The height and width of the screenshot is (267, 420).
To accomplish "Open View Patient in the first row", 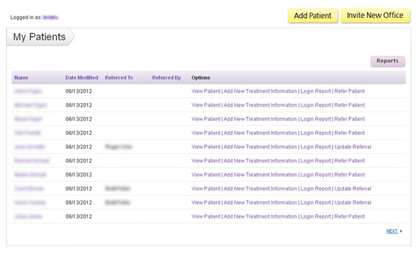I will coord(206,91).
